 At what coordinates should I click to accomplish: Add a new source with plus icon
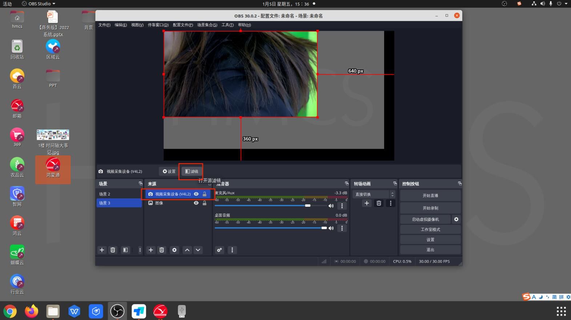[151, 250]
